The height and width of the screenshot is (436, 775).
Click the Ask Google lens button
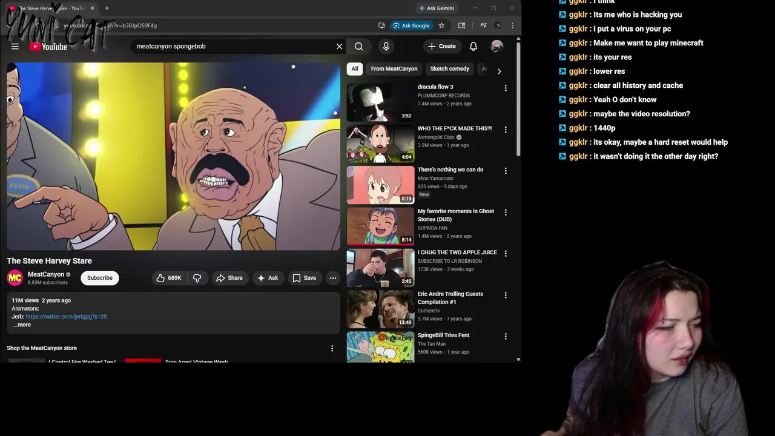411,25
